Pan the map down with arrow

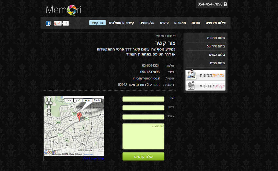tap(49, 107)
